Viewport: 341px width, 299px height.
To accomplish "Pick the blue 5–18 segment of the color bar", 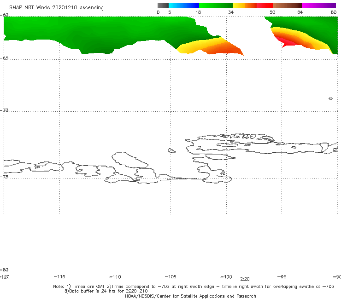I will pyautogui.click(x=184, y=6).
